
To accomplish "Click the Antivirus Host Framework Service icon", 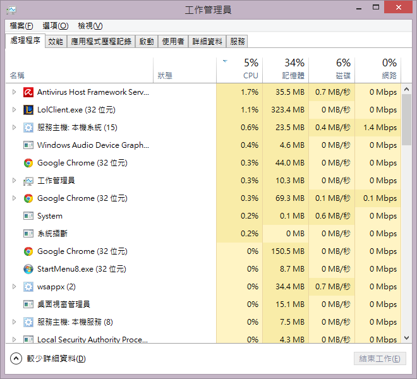I will [x=28, y=92].
